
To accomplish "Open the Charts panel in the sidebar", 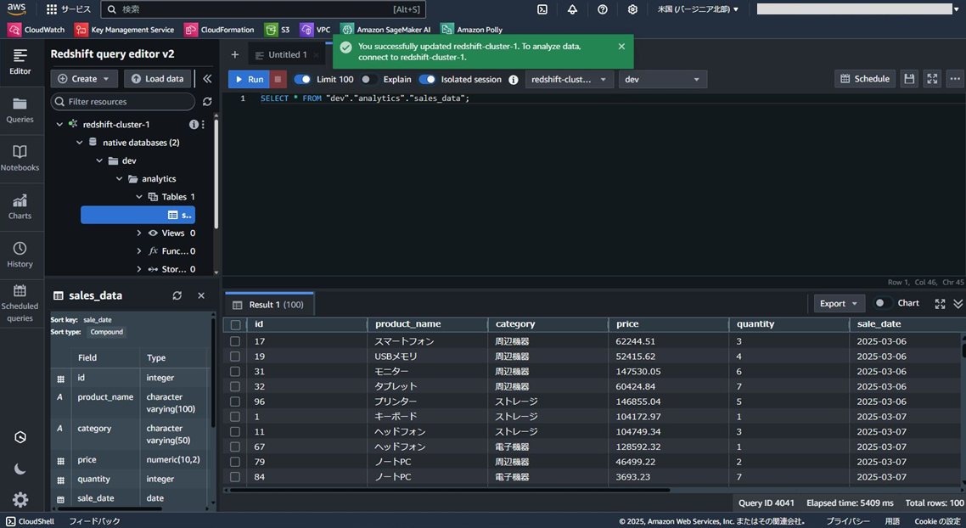I will coord(20,205).
